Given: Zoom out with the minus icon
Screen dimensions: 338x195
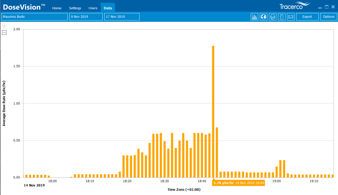Looking at the screenshot, I should [x=4, y=32].
